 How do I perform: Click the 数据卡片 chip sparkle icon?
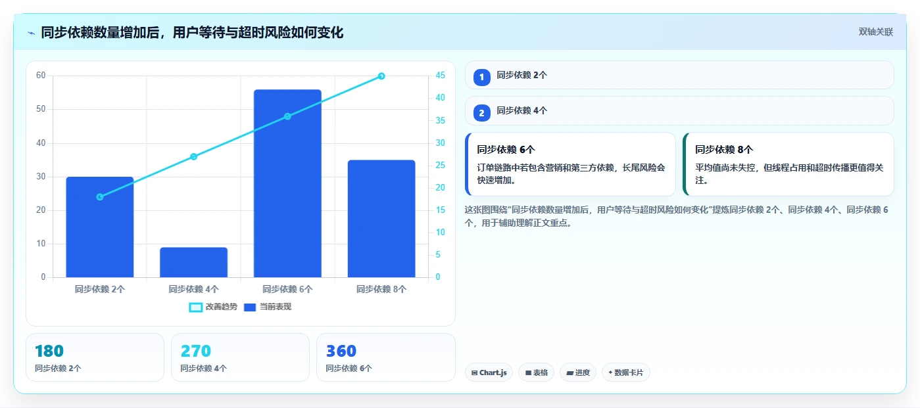point(610,373)
